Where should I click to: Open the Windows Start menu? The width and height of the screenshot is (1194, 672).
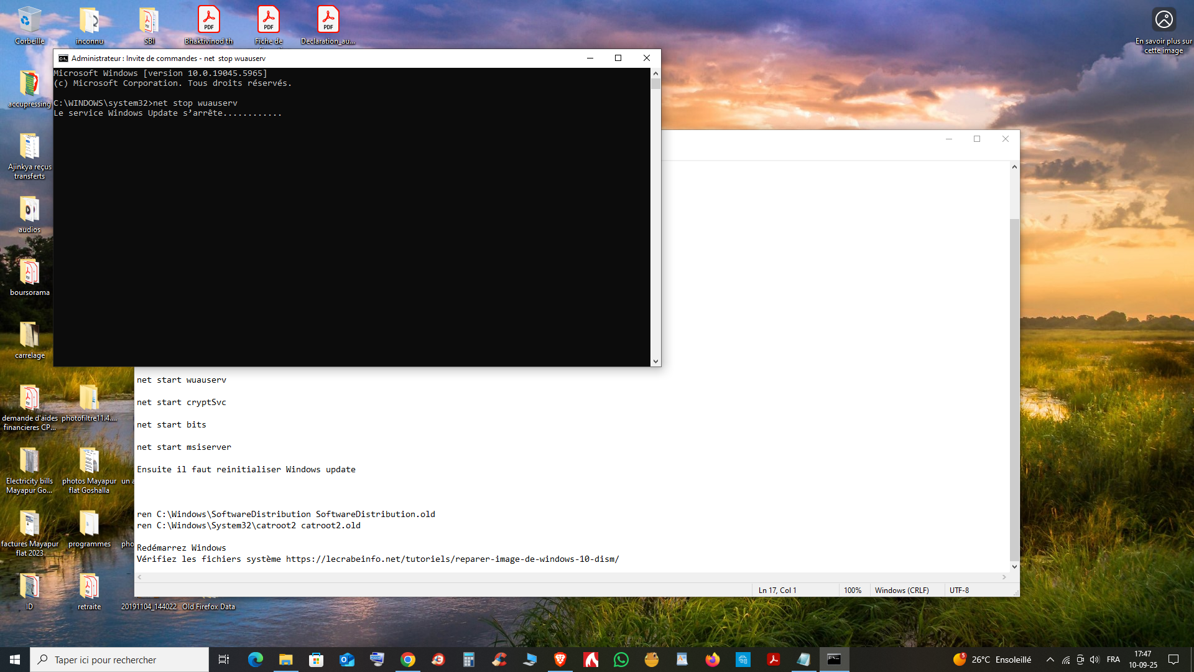point(15,660)
